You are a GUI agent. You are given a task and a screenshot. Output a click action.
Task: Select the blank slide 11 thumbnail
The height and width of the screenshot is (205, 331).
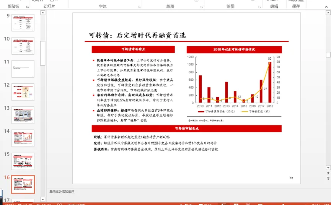click(23, 69)
